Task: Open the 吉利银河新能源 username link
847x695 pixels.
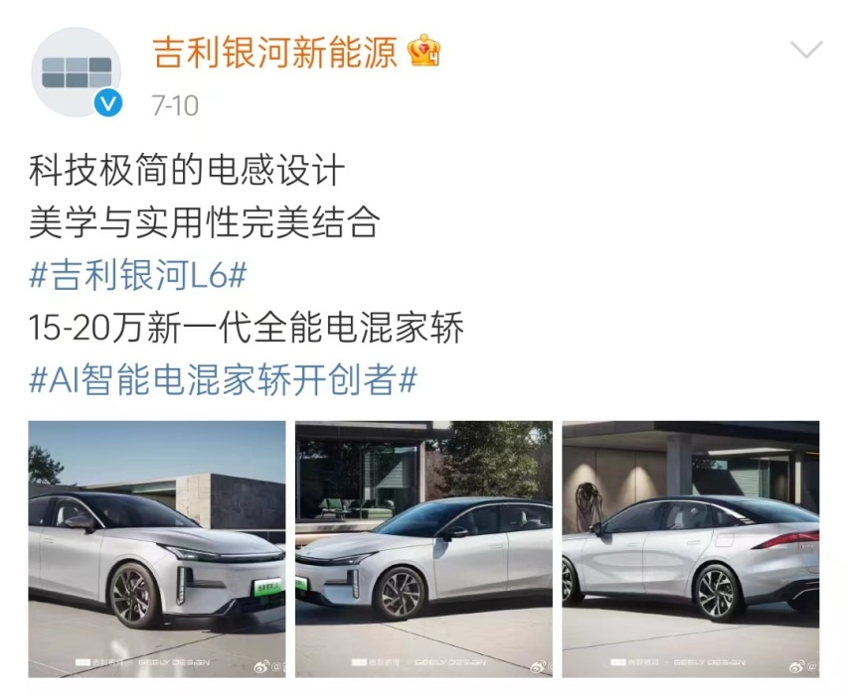Action: coord(275,53)
